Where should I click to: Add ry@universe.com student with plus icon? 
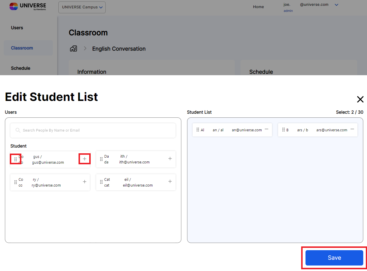[x=85, y=182]
